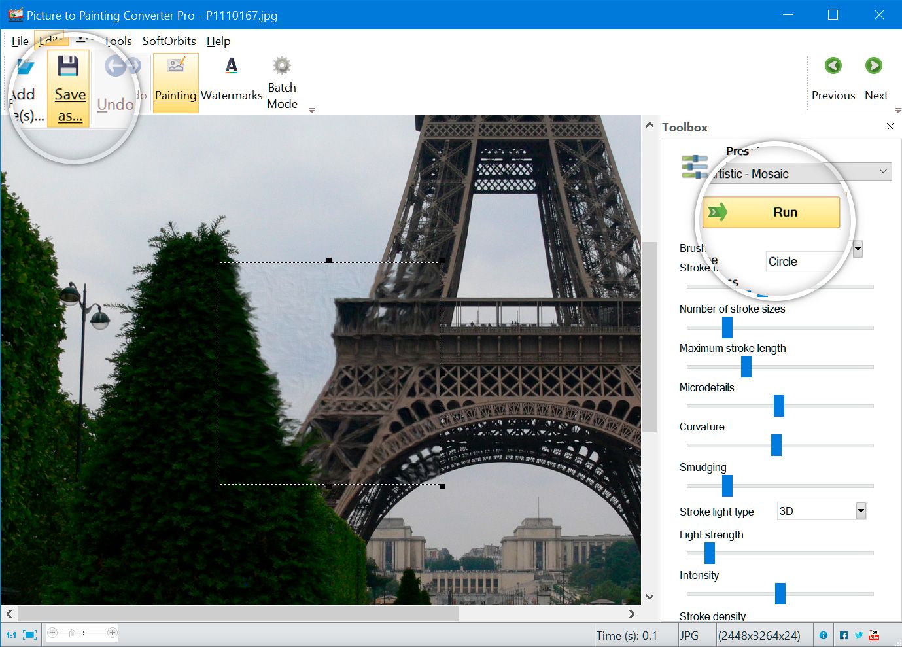Open the Watermarks tool

coord(231,65)
